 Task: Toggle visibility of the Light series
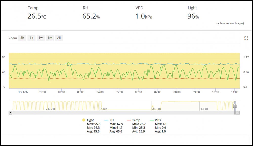pyautogui.click(x=90, y=120)
